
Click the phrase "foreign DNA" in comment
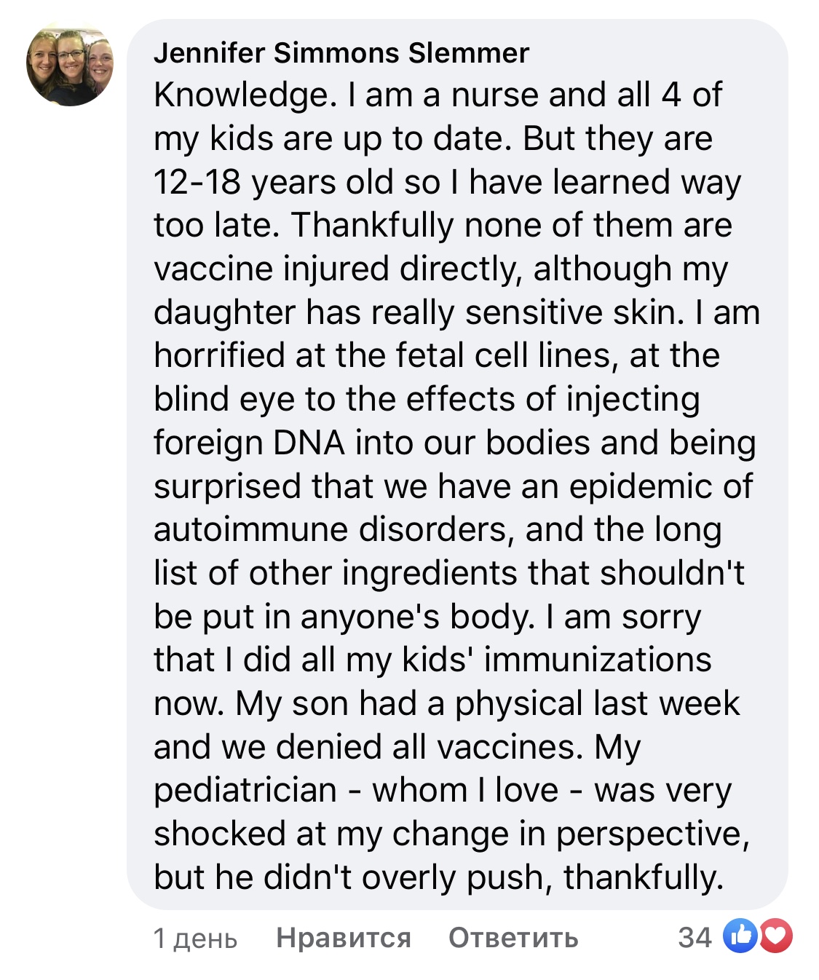tap(249, 443)
